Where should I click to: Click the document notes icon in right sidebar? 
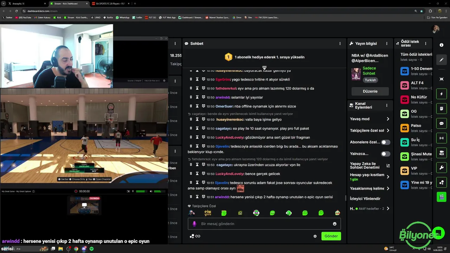pos(442,109)
